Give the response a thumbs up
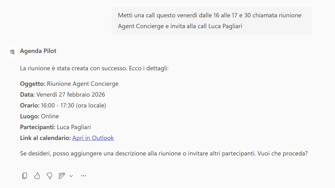The height and width of the screenshot is (188, 335). point(37,176)
